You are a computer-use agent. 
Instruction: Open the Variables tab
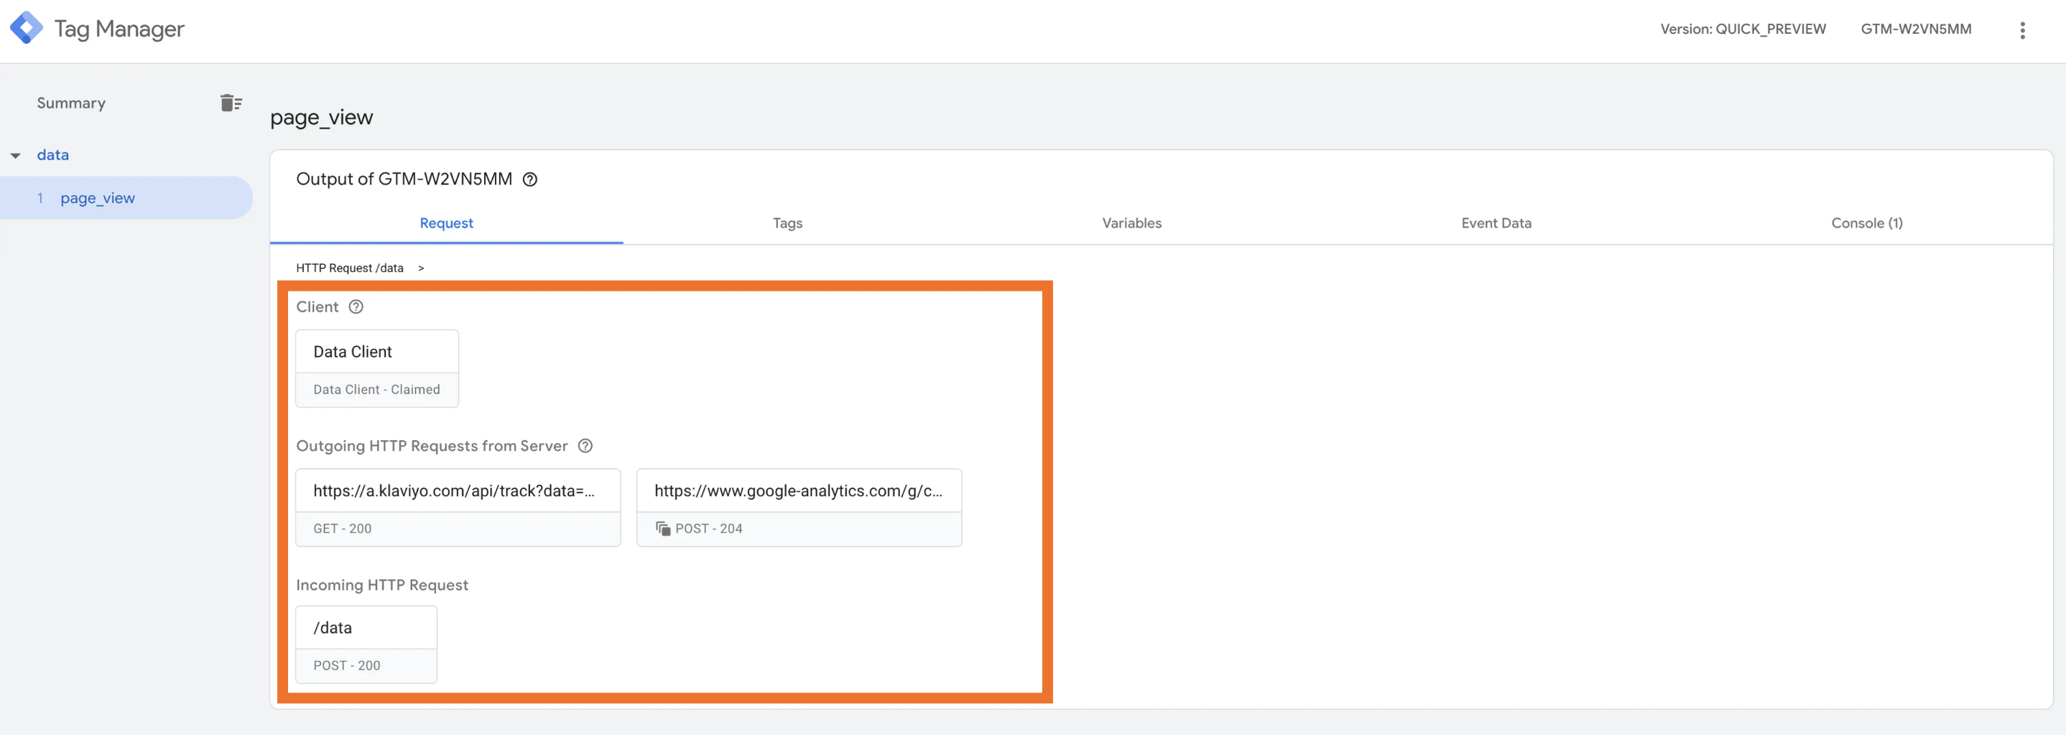coord(1131,223)
